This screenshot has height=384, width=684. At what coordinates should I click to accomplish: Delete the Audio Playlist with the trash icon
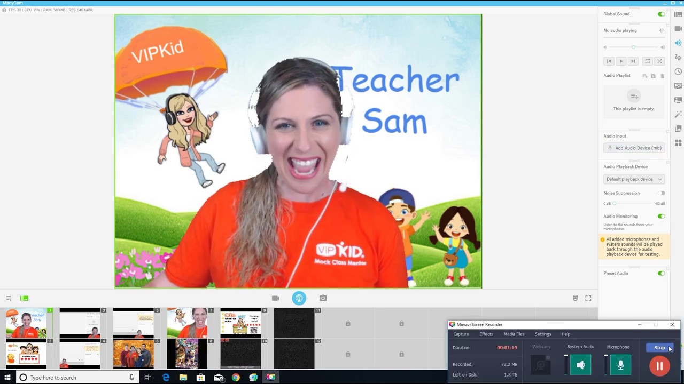click(663, 76)
